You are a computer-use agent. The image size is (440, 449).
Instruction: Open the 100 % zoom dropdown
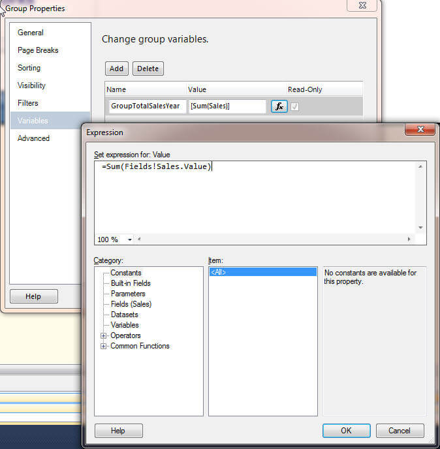tap(130, 240)
